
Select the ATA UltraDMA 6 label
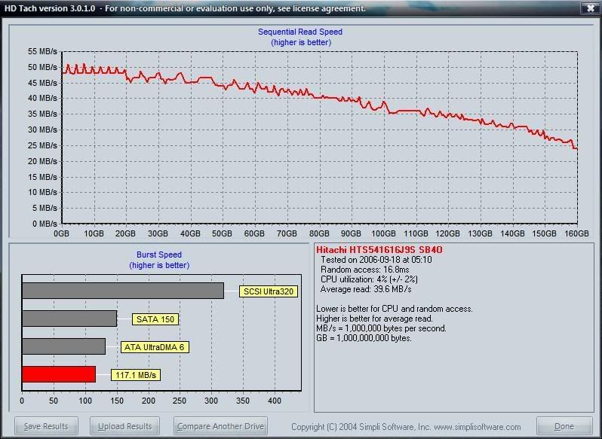click(x=155, y=347)
